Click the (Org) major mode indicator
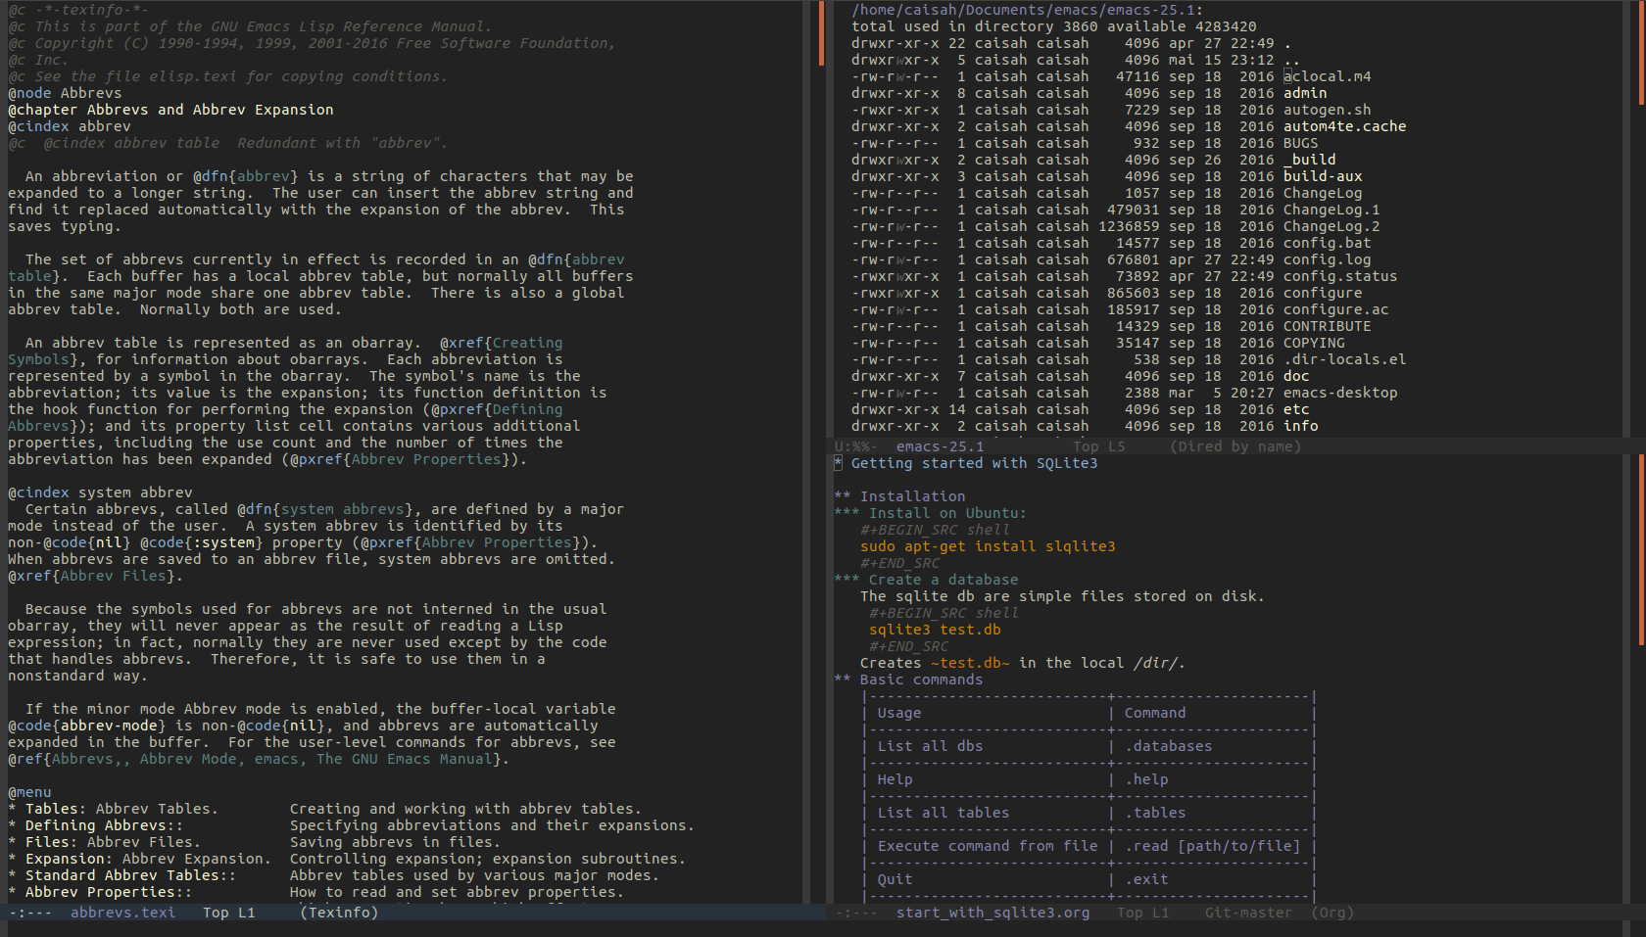This screenshot has height=937, width=1646. click(x=1331, y=913)
